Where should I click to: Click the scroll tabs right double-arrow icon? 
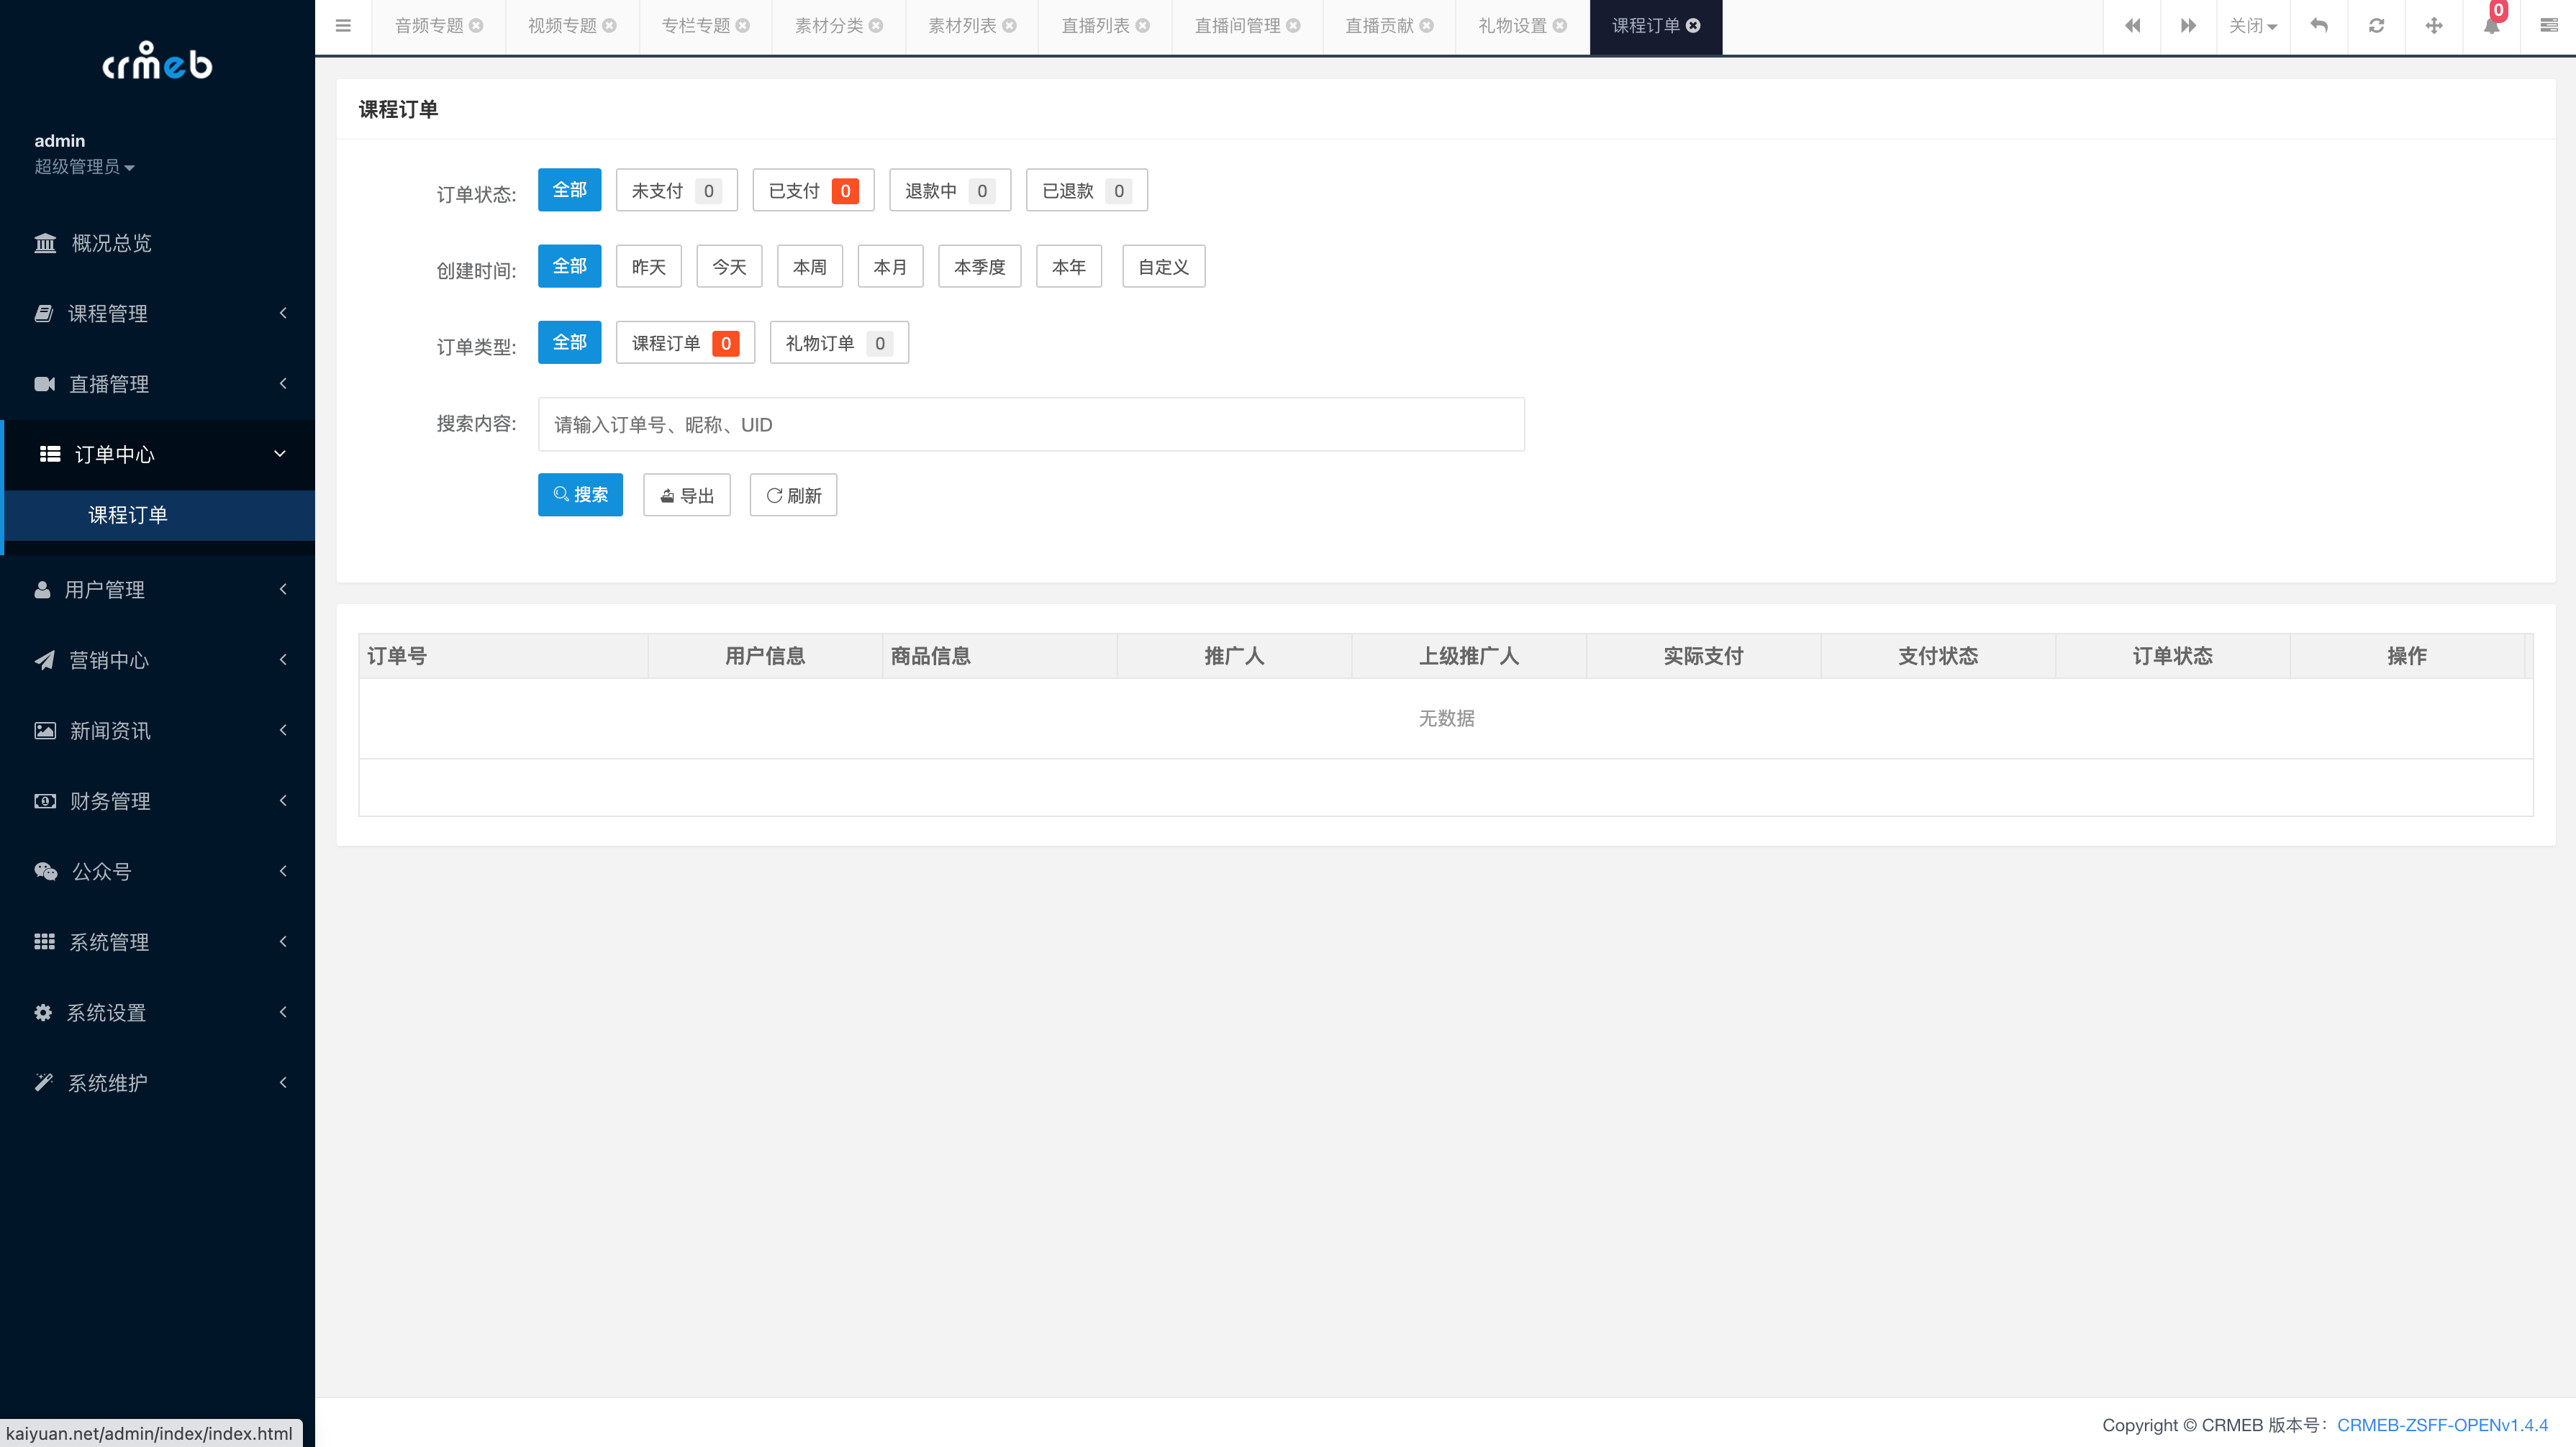coord(2189,26)
